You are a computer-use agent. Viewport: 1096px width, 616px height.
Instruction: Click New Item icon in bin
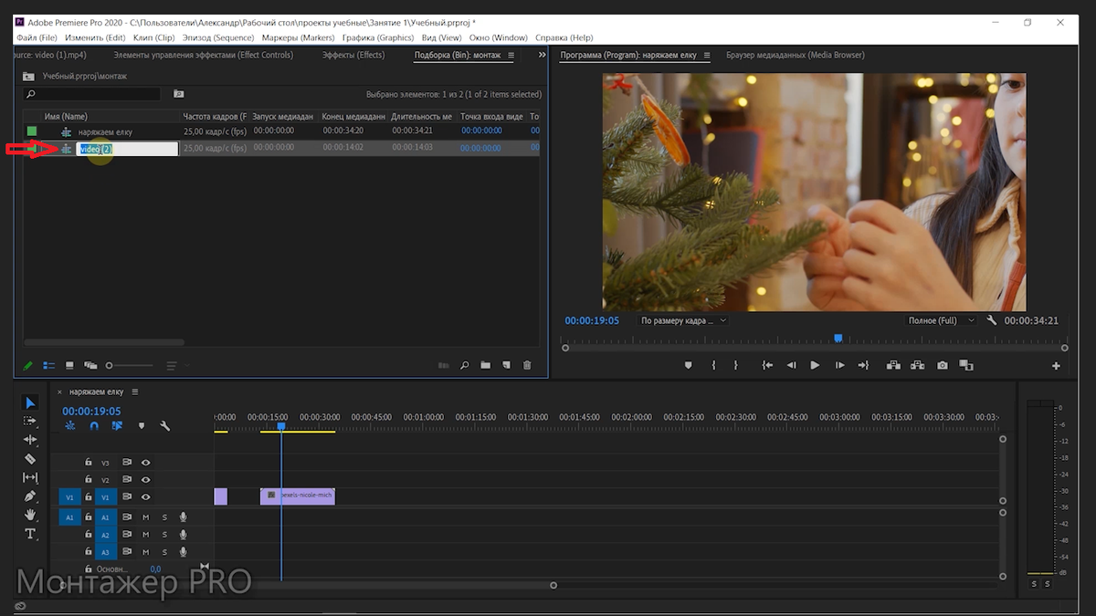(x=506, y=365)
